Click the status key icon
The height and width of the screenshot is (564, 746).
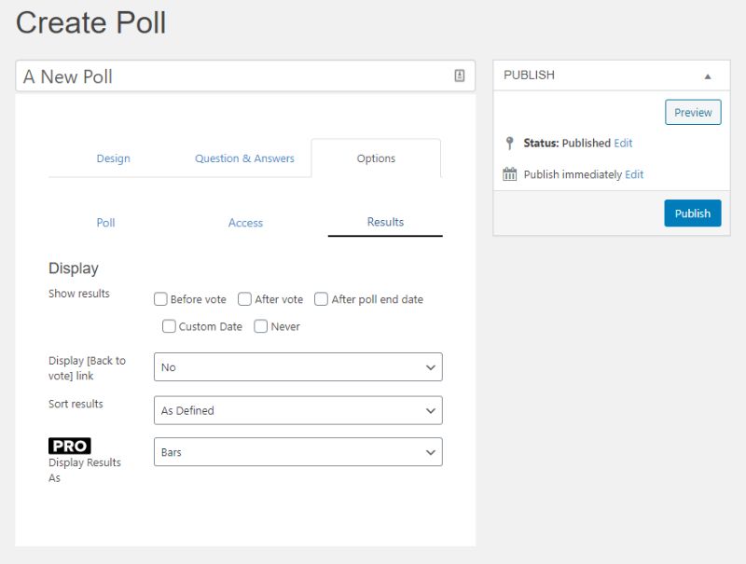(x=509, y=144)
